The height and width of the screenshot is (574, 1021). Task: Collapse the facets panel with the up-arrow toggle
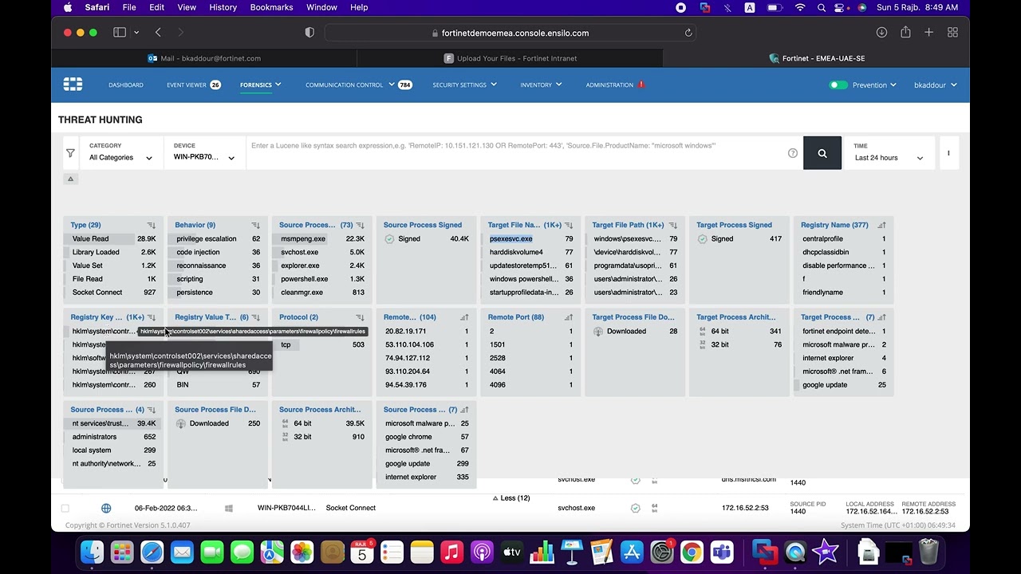(x=70, y=179)
